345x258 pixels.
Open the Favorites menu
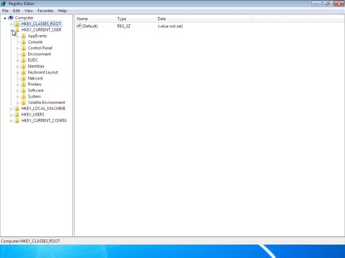point(45,10)
